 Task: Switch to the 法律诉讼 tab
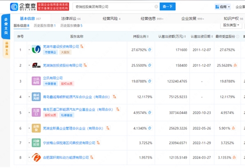click(x=71, y=19)
